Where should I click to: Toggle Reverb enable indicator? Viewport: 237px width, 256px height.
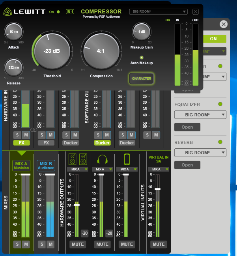[220, 142]
